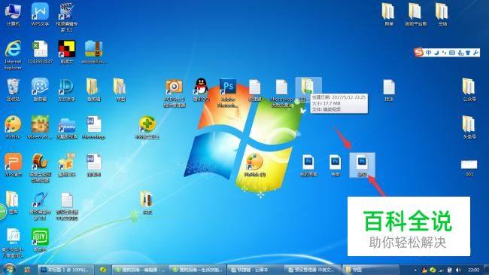
Task: Open the Sogou soft keyboard icon
Action: (452, 53)
